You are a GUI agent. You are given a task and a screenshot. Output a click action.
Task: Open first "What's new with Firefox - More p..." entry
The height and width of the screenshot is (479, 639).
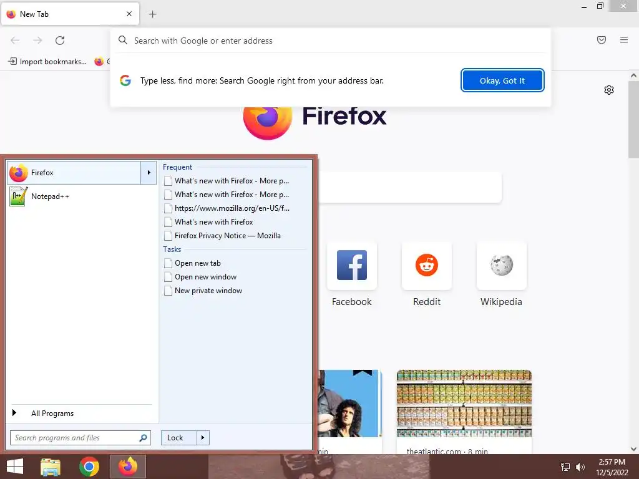click(x=227, y=181)
